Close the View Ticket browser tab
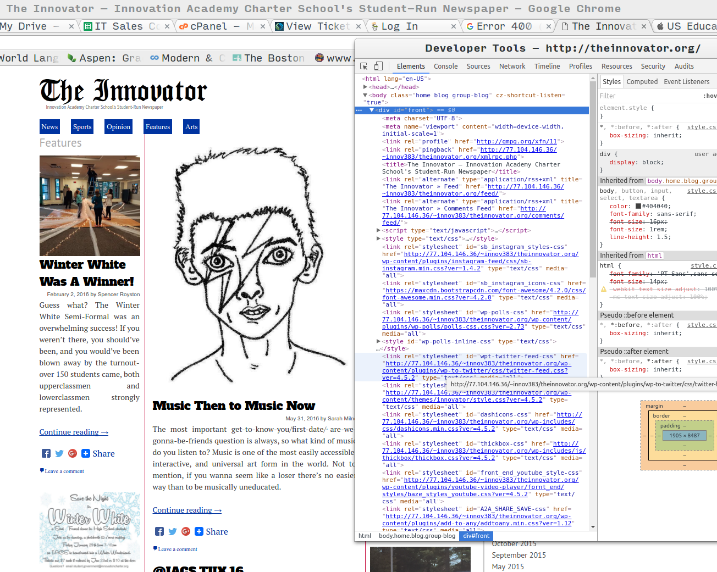 click(x=358, y=26)
